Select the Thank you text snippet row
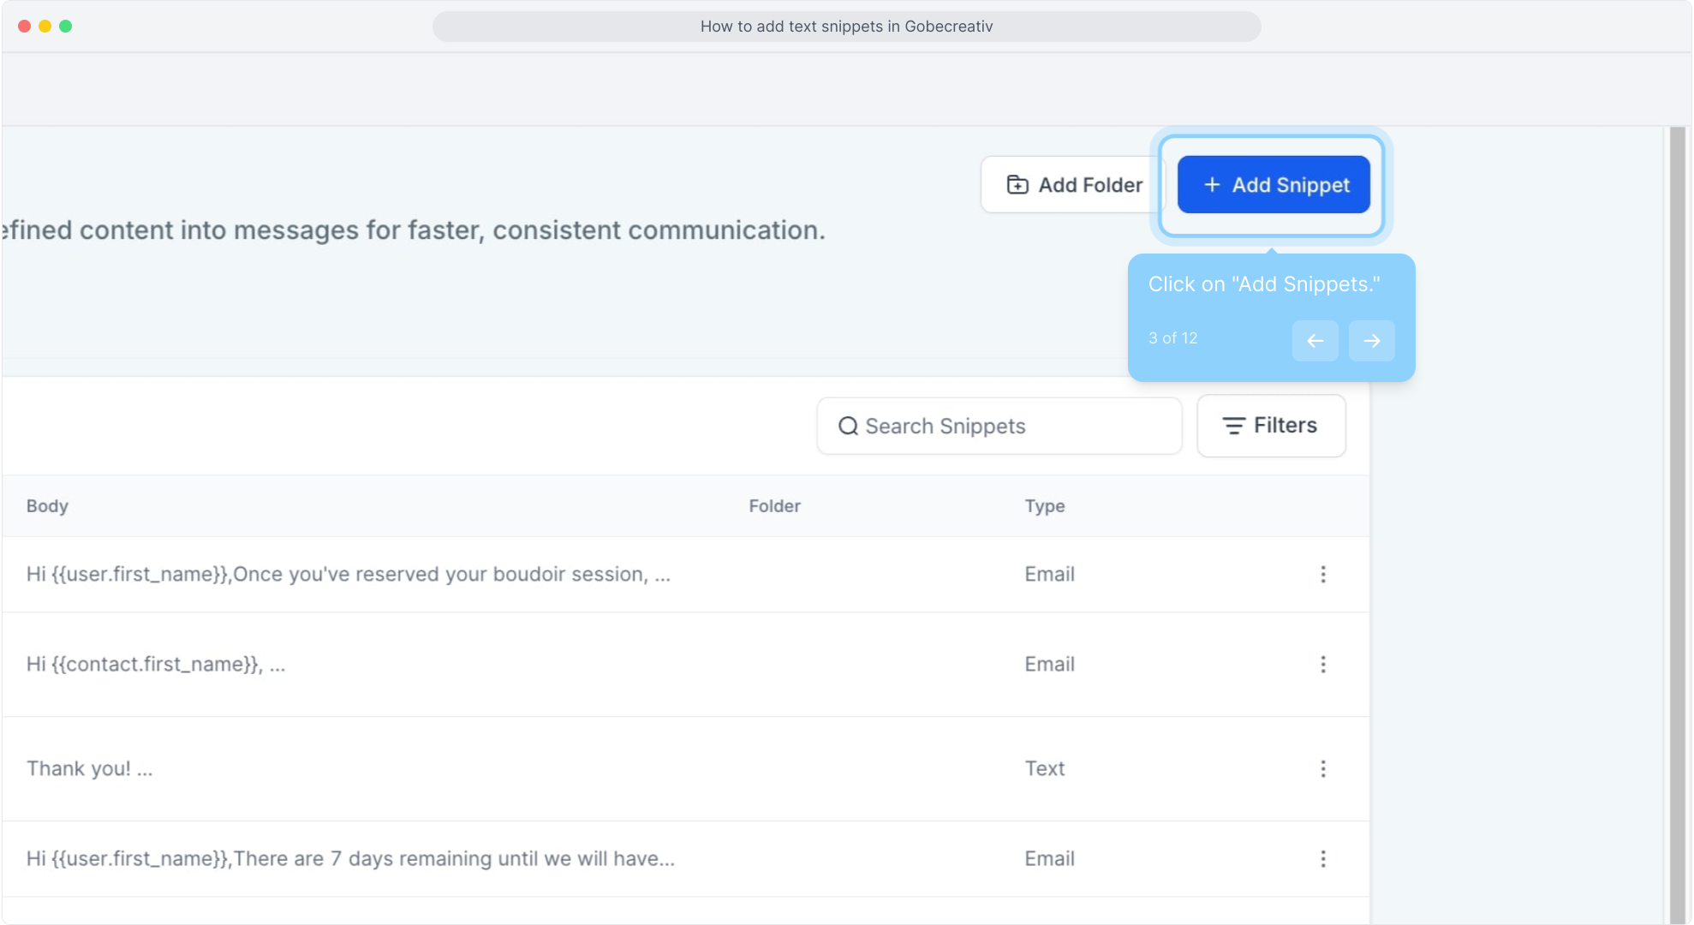Image resolution: width=1694 pixels, height=925 pixels. 89,769
